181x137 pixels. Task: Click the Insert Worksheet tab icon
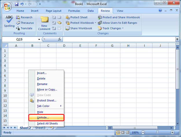click(52, 128)
